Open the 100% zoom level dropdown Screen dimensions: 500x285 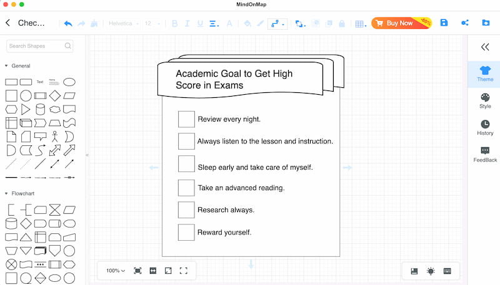pyautogui.click(x=116, y=271)
